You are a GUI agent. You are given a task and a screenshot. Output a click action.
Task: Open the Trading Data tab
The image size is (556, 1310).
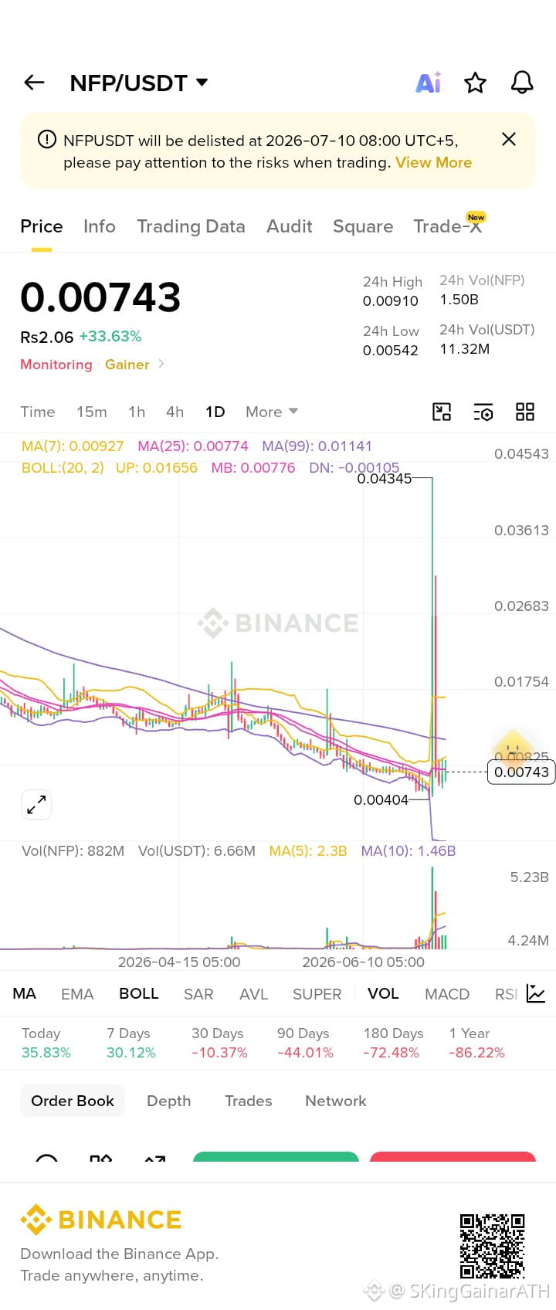(x=191, y=226)
